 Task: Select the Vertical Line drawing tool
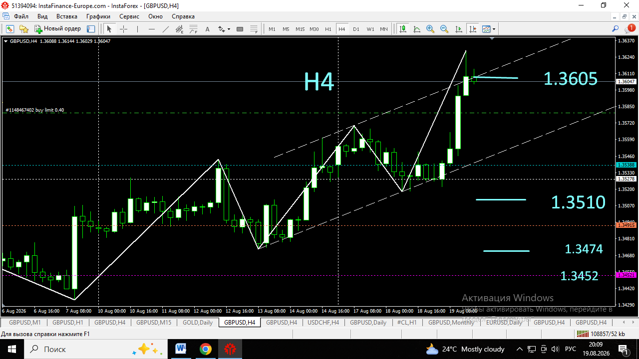[137, 29]
